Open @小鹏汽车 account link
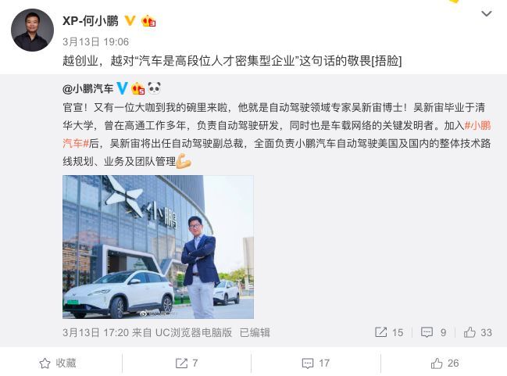 click(88, 88)
